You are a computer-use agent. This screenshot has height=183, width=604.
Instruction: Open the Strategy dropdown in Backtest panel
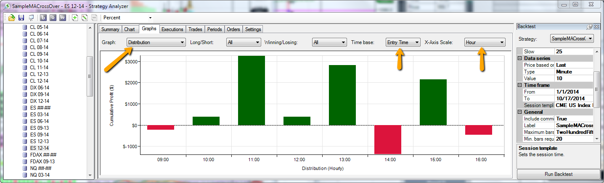coord(572,39)
